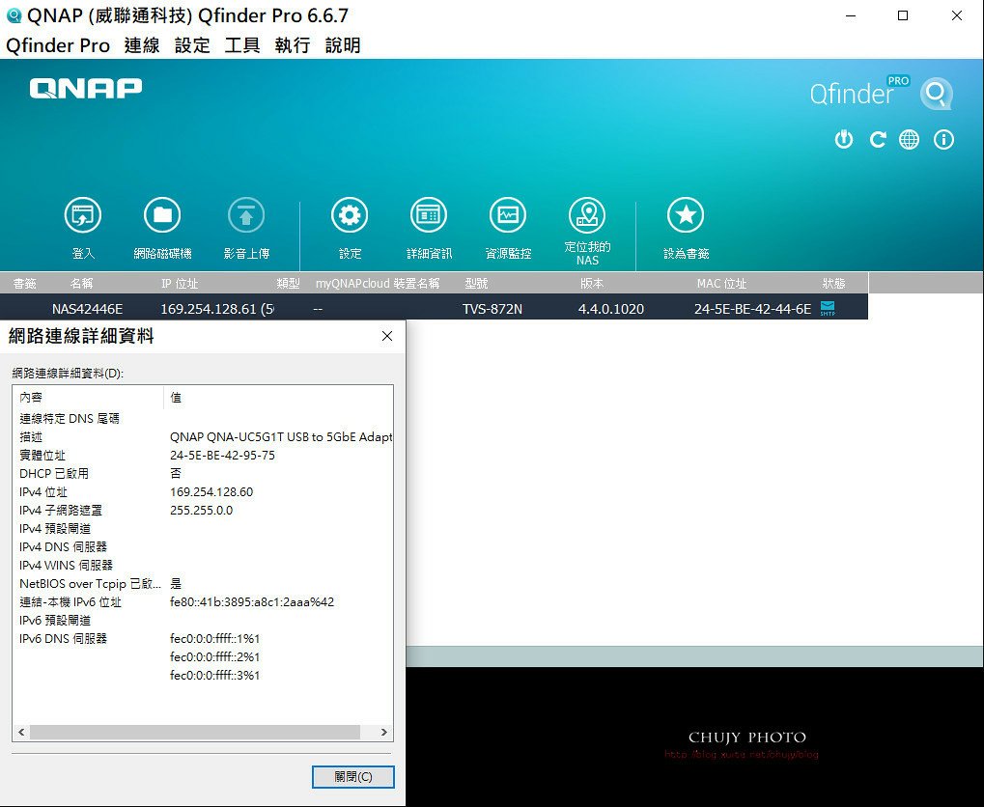
Task: Select the 連線特定 DNS 尾碼 row
Action: click(203, 419)
